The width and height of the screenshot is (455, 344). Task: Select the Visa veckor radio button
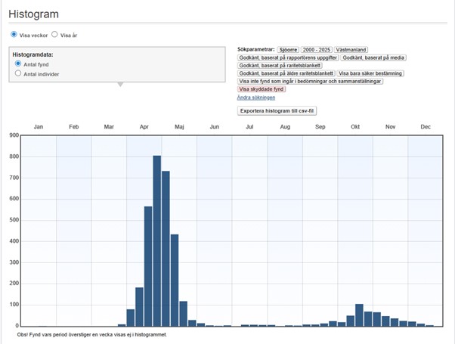coord(14,35)
